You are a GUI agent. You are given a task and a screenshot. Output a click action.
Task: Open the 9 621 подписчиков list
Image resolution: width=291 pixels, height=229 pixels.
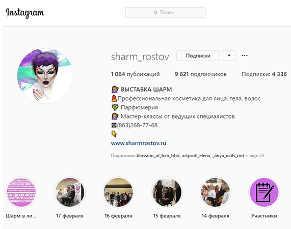point(201,74)
